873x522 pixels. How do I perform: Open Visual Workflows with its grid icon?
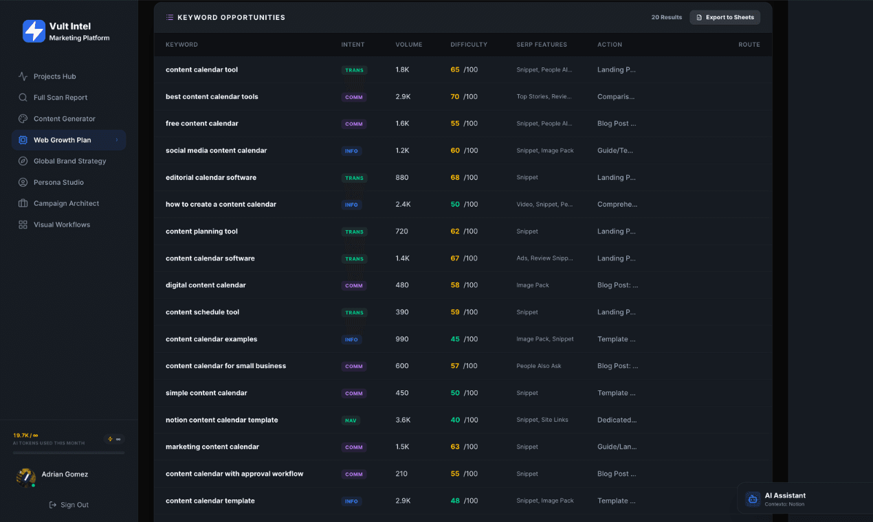point(24,224)
